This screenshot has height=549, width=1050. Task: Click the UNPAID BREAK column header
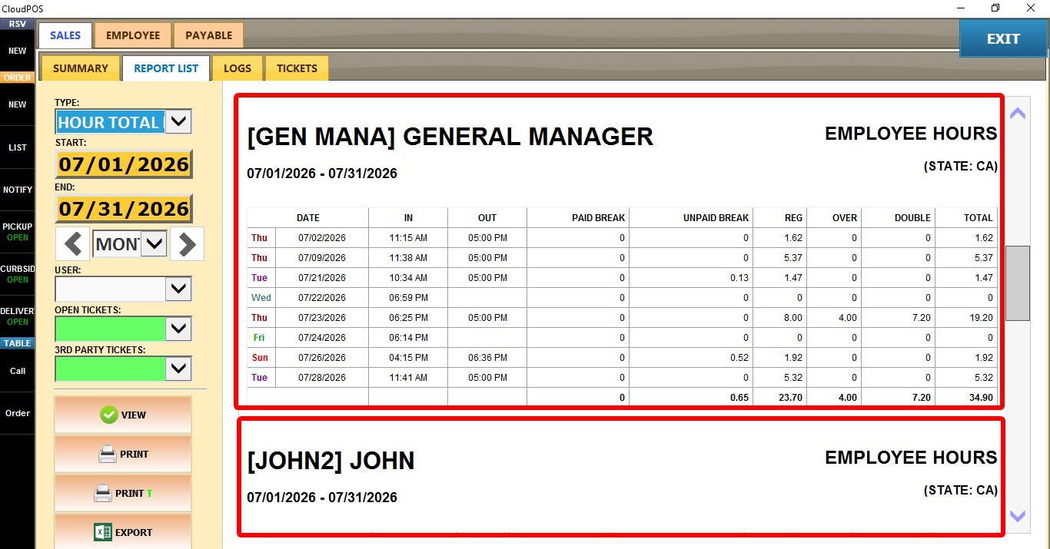[x=691, y=218]
